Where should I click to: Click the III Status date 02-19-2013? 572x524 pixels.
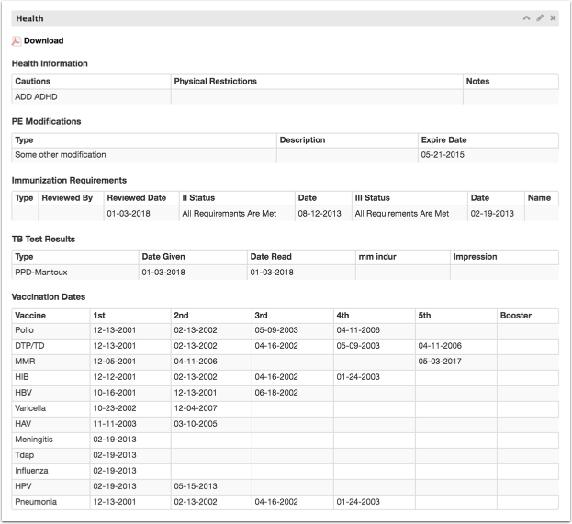point(492,214)
